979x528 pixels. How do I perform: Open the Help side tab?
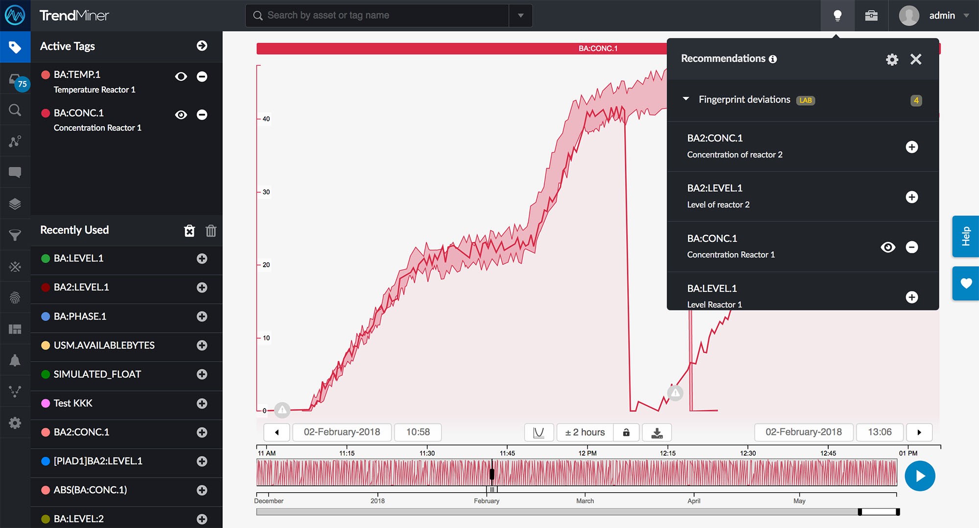coord(965,236)
